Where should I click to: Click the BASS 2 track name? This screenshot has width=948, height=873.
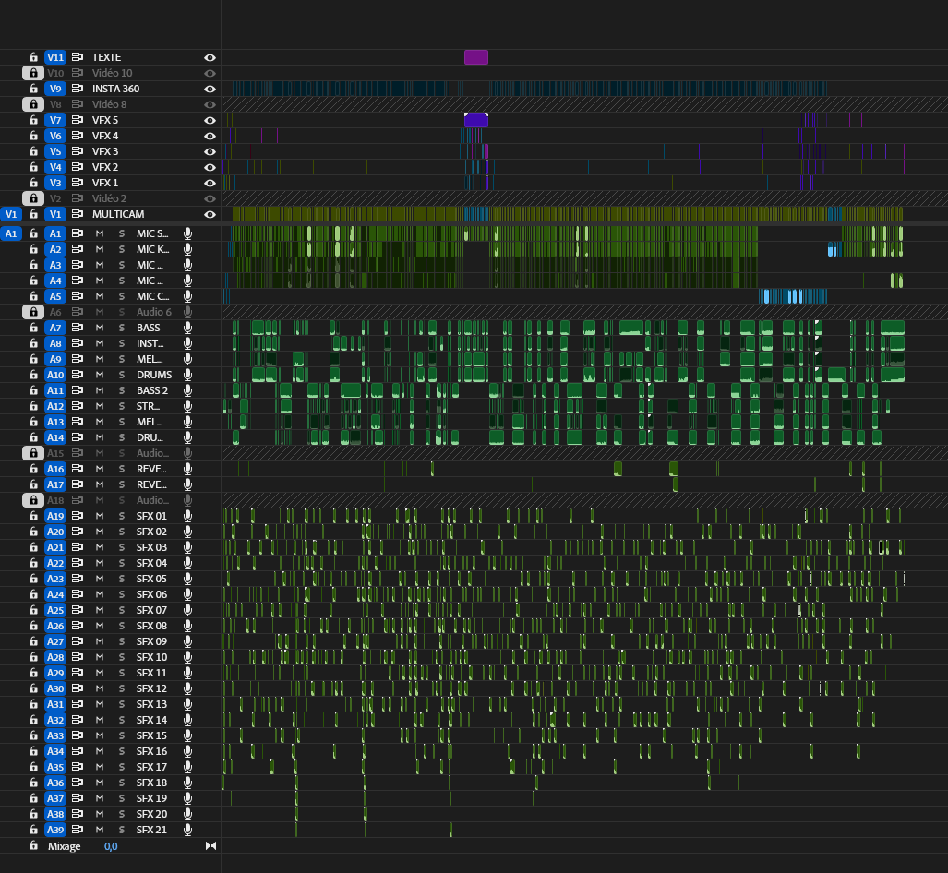click(x=152, y=390)
